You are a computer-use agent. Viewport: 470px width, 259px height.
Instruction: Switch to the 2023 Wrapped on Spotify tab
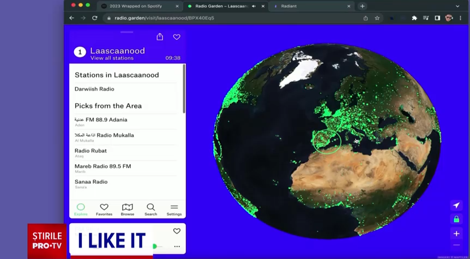(136, 6)
